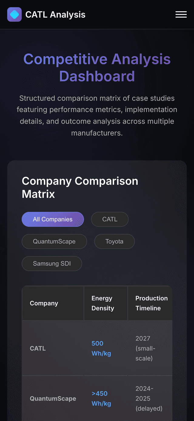Click the dashboard description paragraph
The height and width of the screenshot is (421, 194).
[x=97, y=115]
